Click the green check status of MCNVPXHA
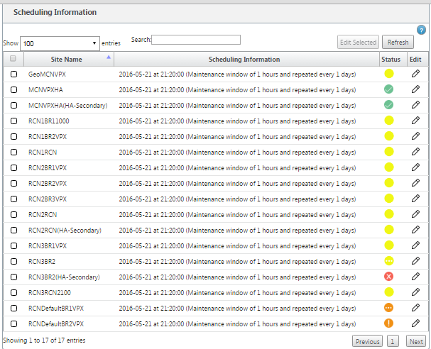The height and width of the screenshot is (349, 431). click(388, 89)
